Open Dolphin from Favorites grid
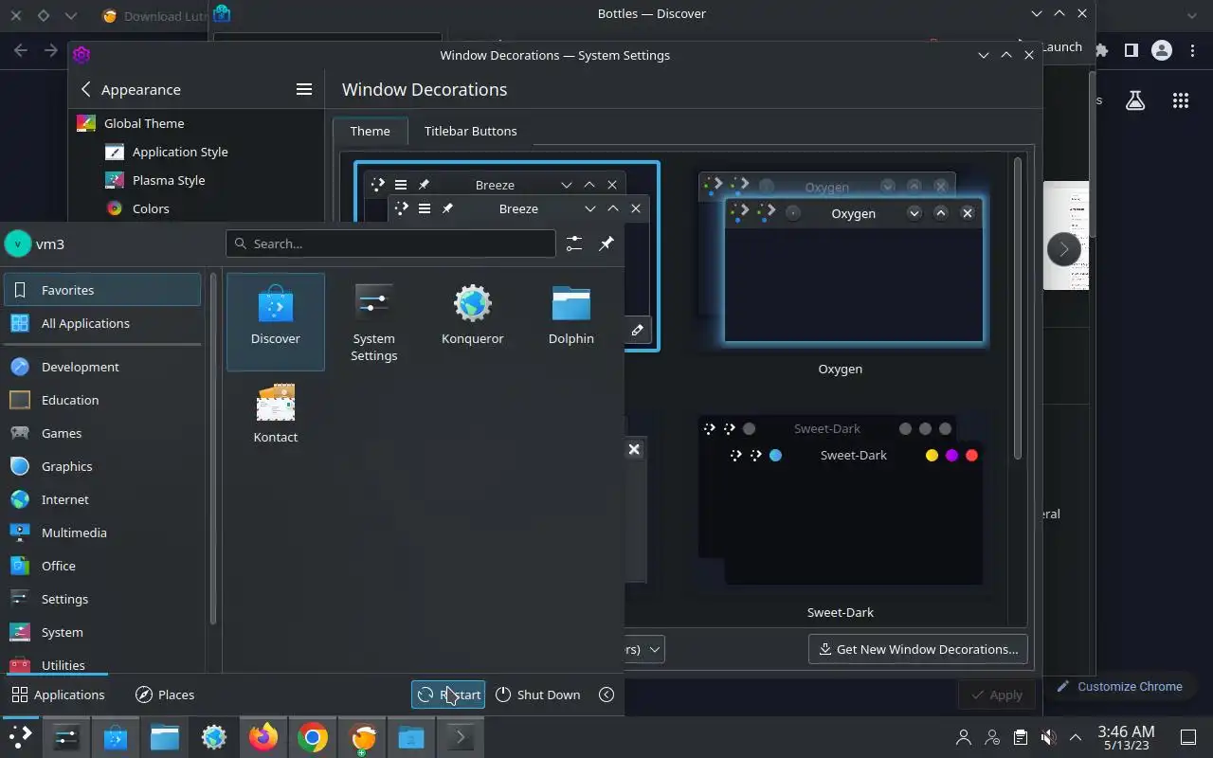 click(x=570, y=321)
